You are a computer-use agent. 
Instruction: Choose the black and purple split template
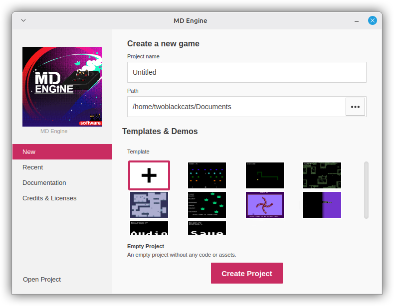(322, 205)
